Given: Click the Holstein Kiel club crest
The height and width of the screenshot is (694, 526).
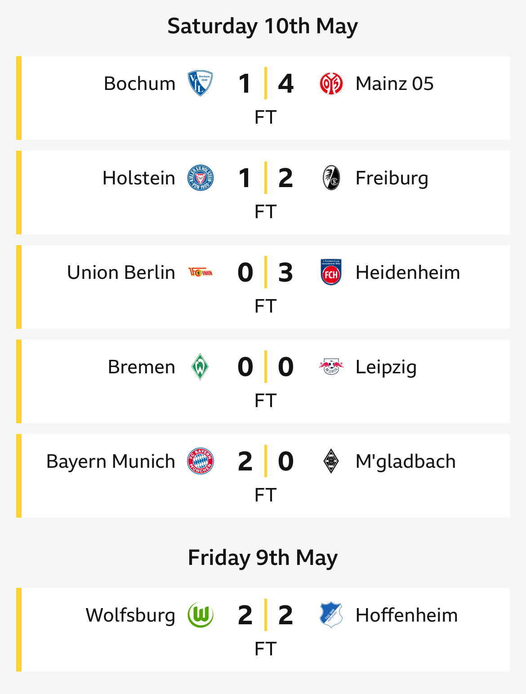Looking at the screenshot, I should [200, 178].
